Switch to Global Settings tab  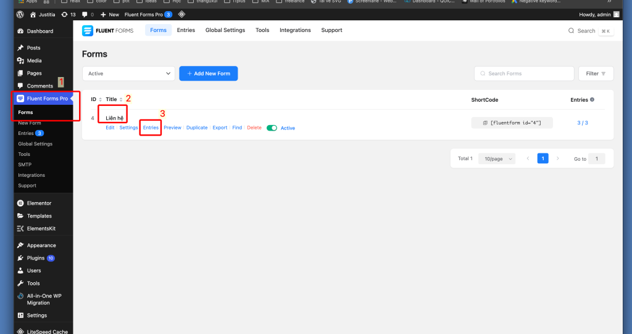click(x=225, y=30)
